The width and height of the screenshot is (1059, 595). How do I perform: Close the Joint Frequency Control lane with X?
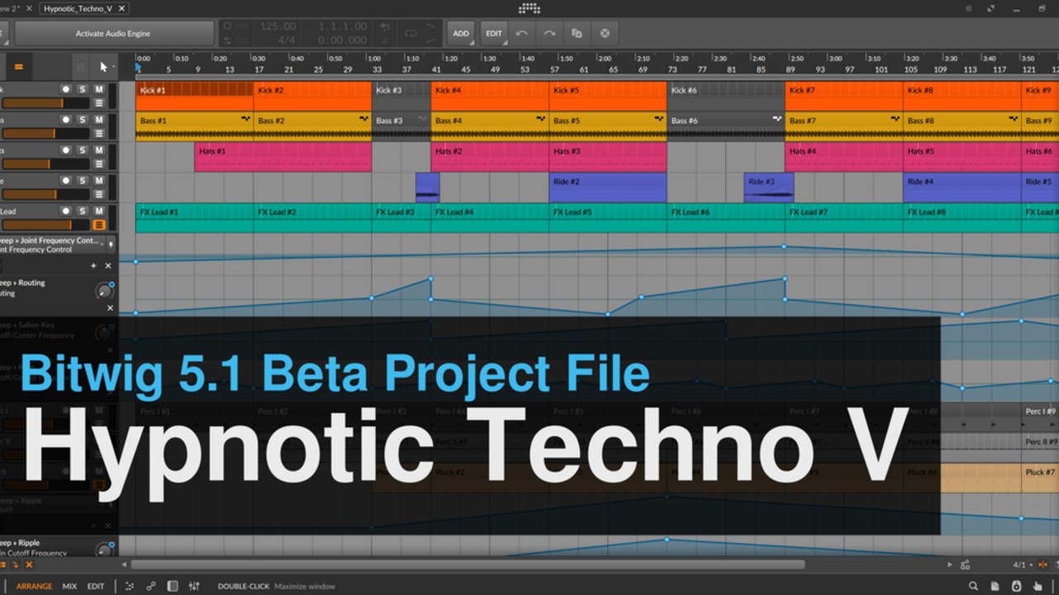[108, 266]
